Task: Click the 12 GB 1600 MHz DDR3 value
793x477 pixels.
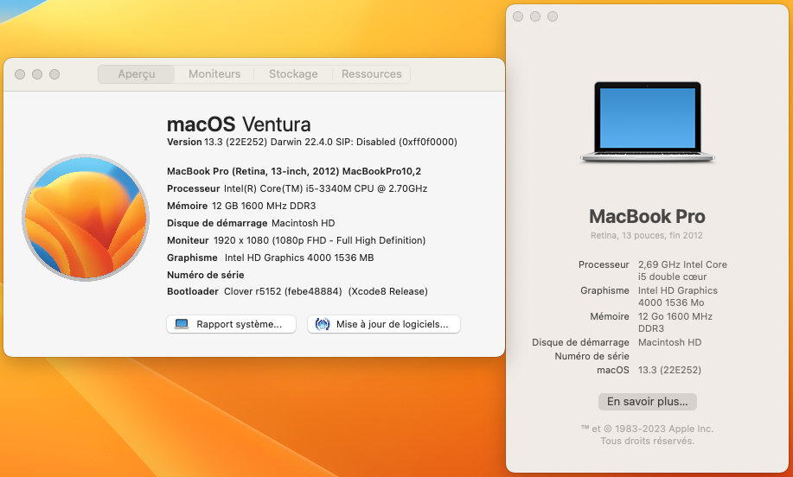Action: click(264, 206)
